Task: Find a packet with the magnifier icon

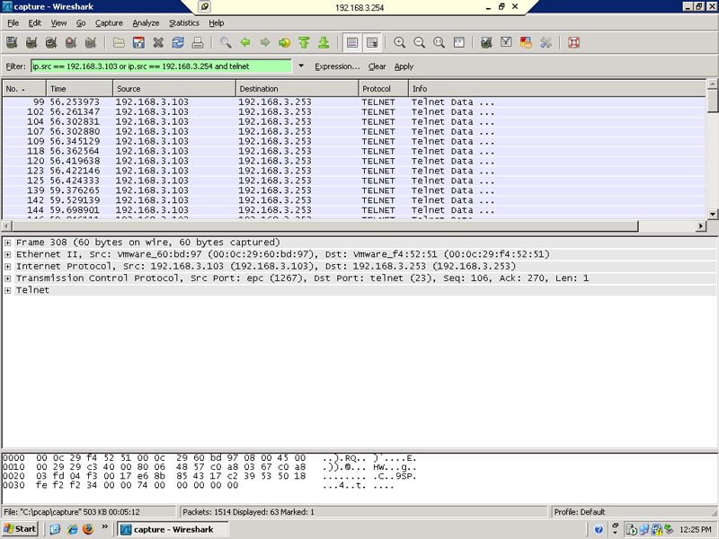Action: (226, 42)
